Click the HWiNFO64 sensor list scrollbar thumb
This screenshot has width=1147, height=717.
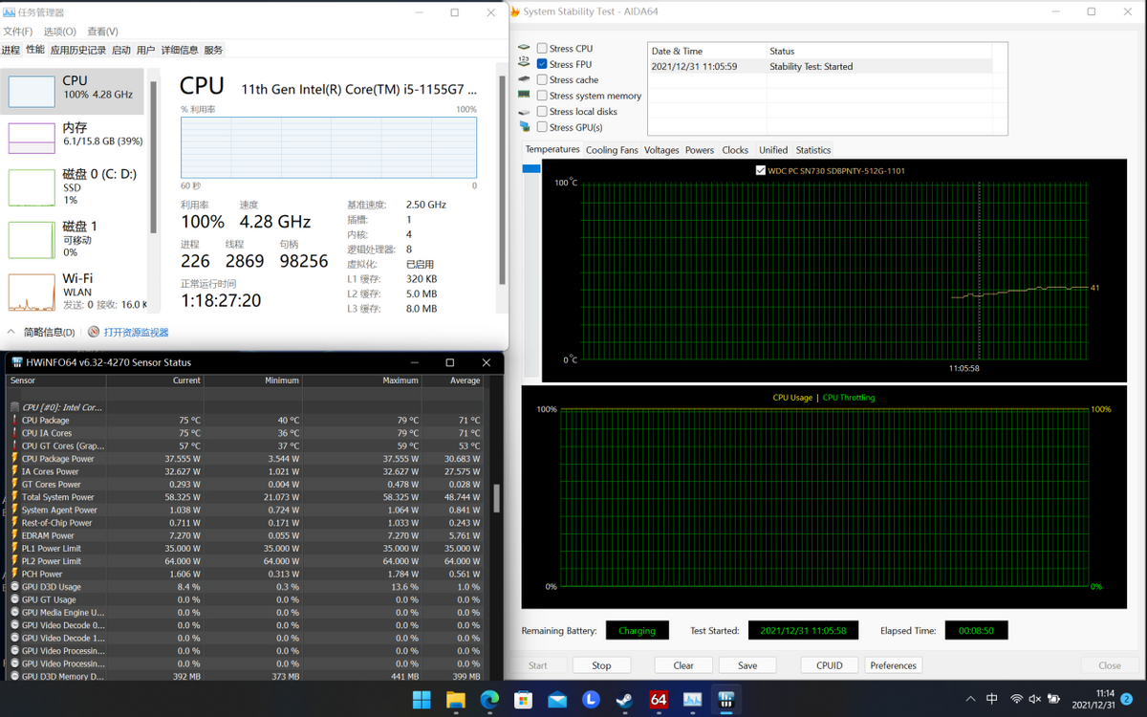[496, 498]
